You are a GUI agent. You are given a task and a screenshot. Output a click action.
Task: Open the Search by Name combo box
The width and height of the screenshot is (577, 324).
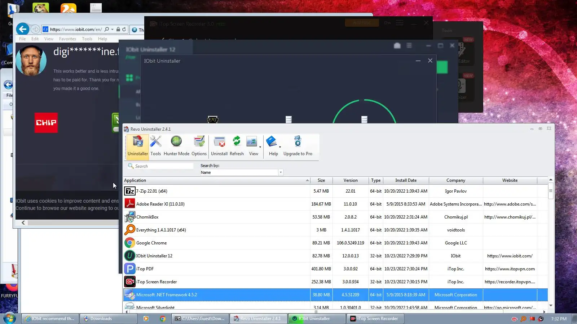tap(242, 172)
